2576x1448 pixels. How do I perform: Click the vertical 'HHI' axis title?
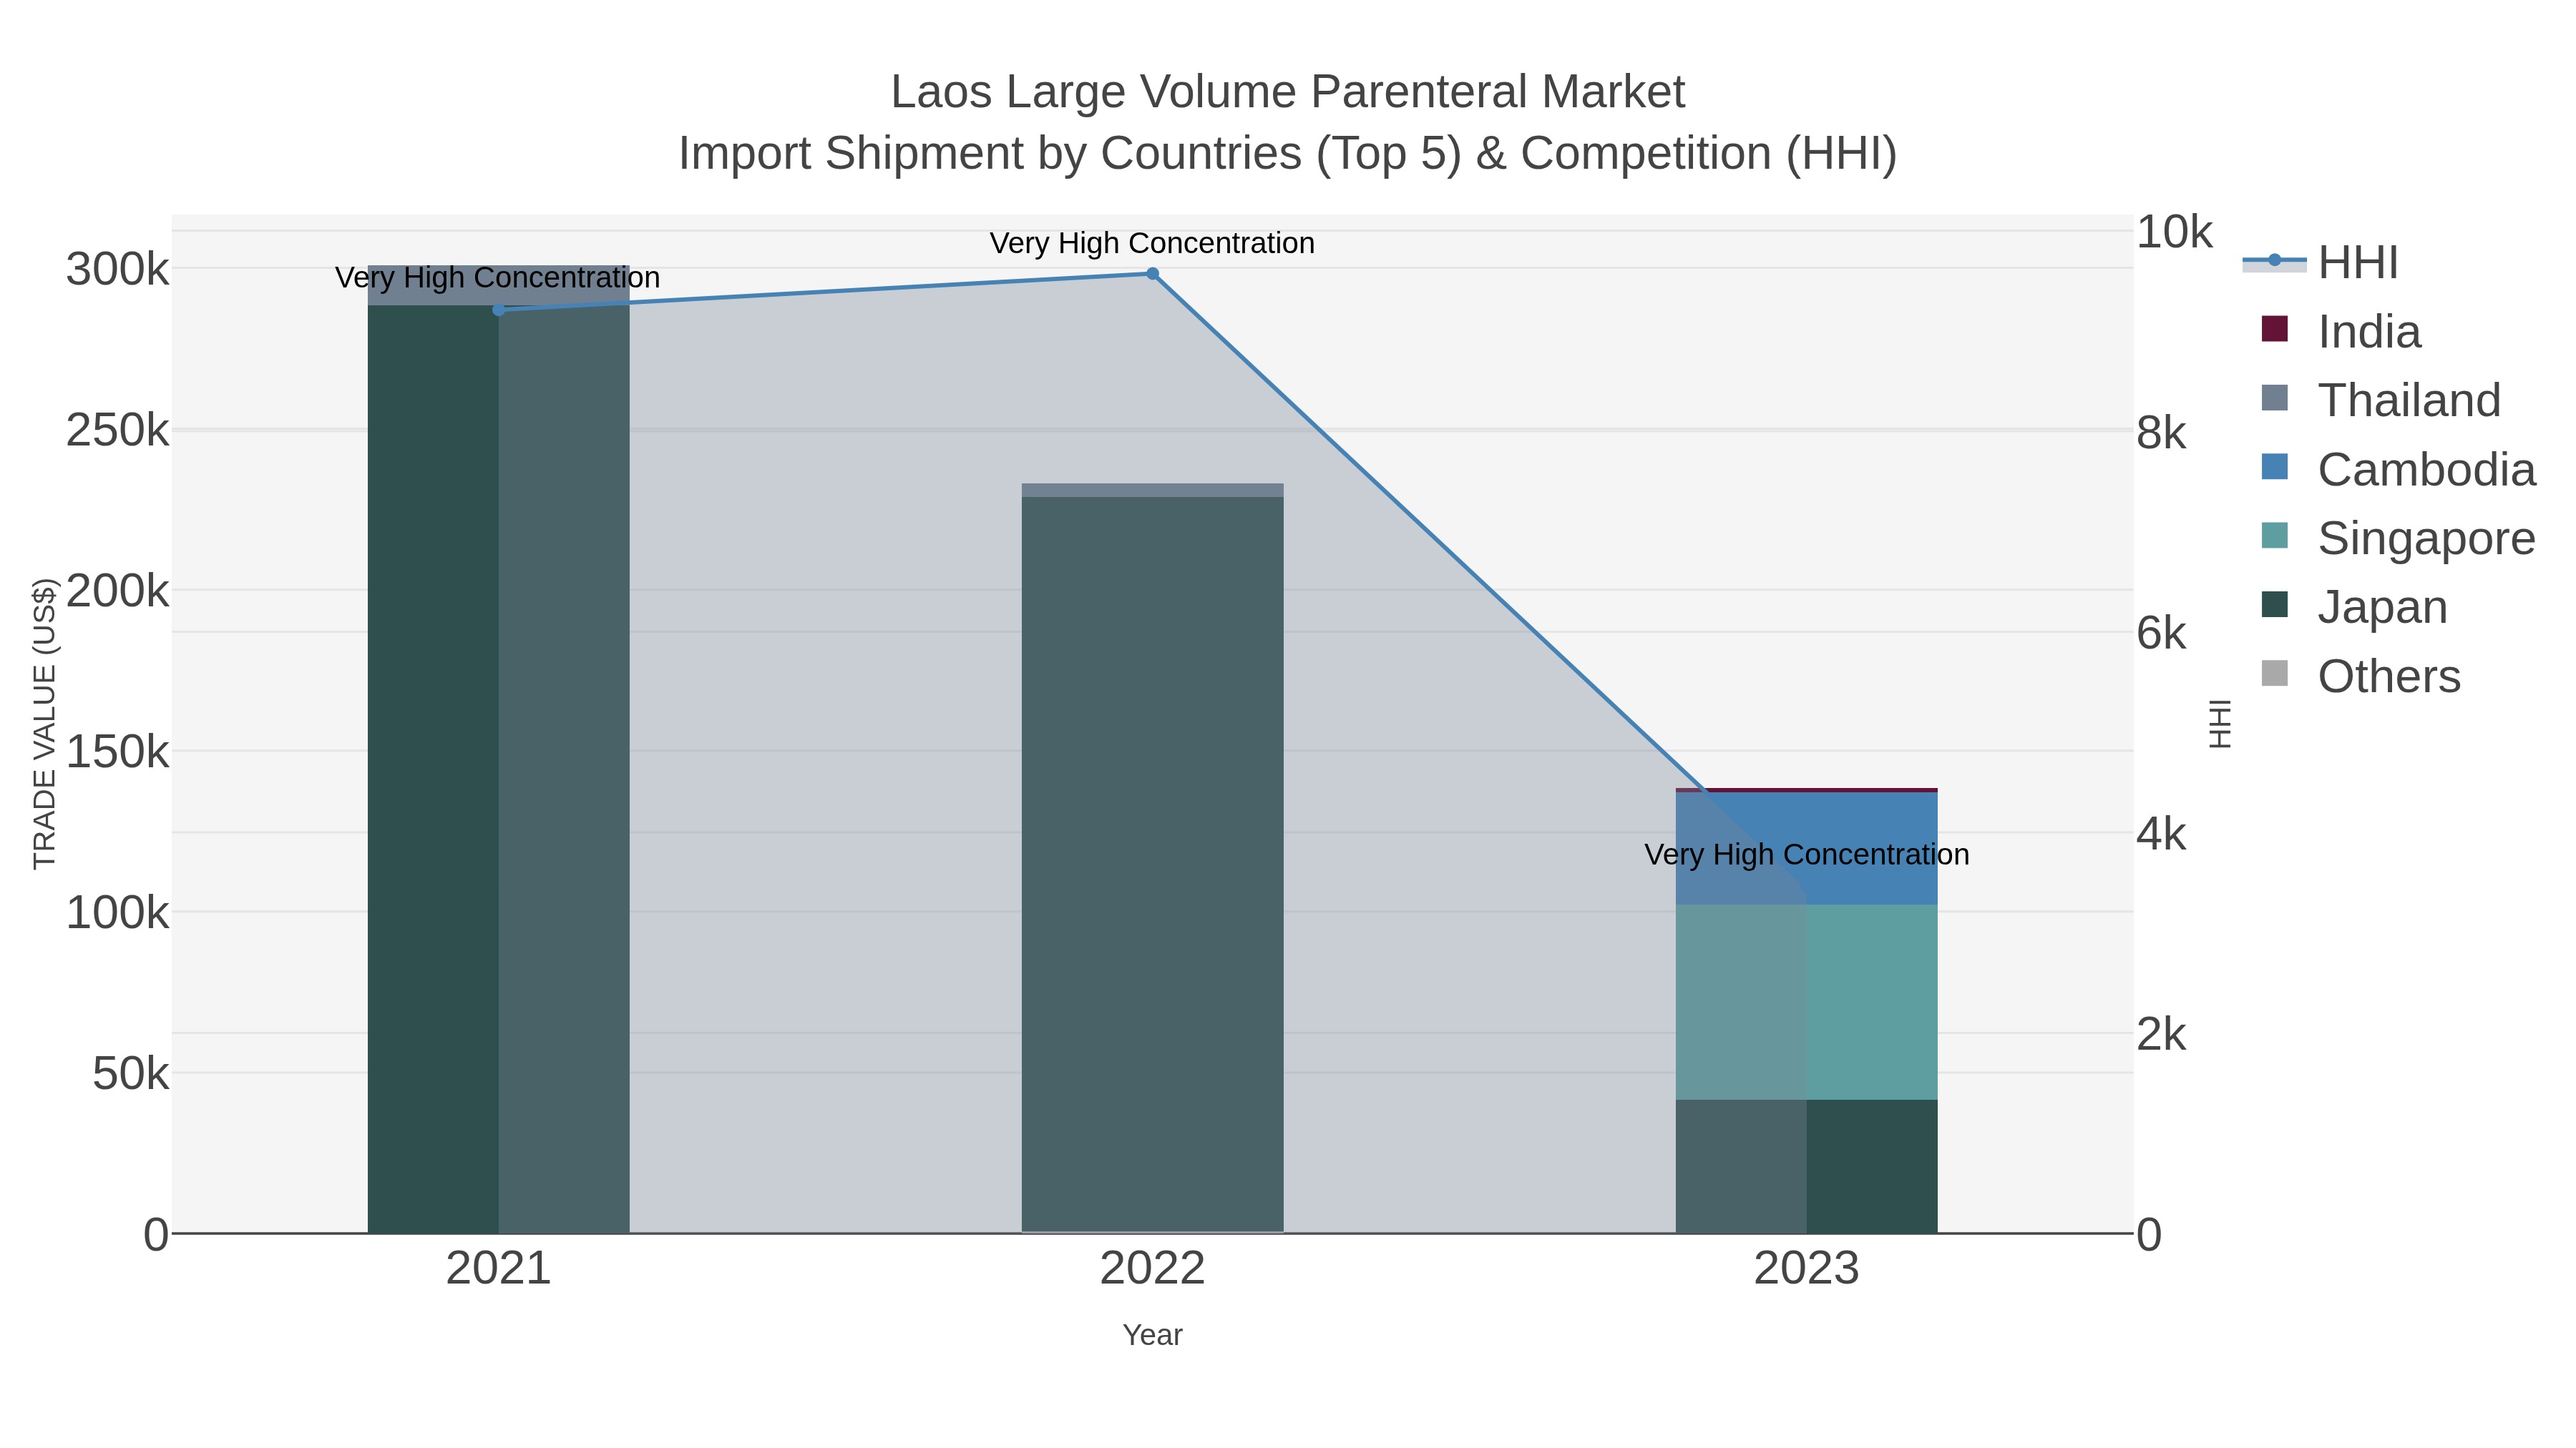pos(2220,724)
